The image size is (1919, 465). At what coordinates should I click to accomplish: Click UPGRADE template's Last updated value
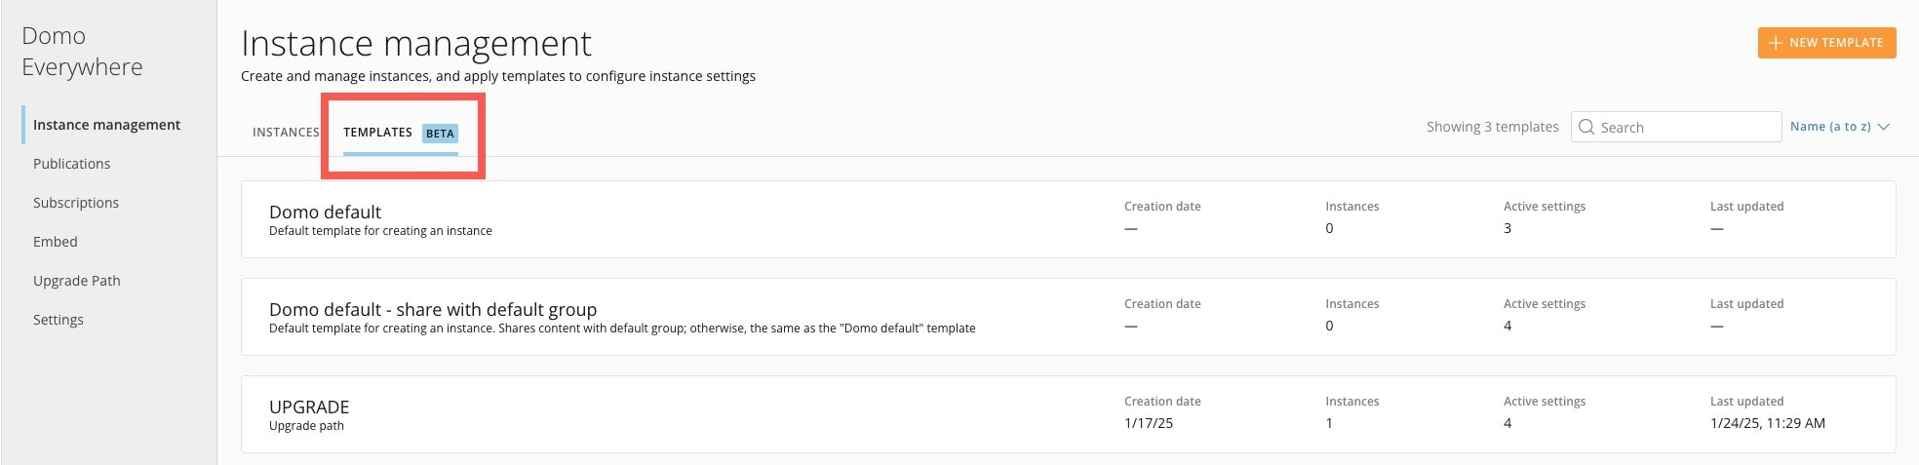click(1767, 423)
